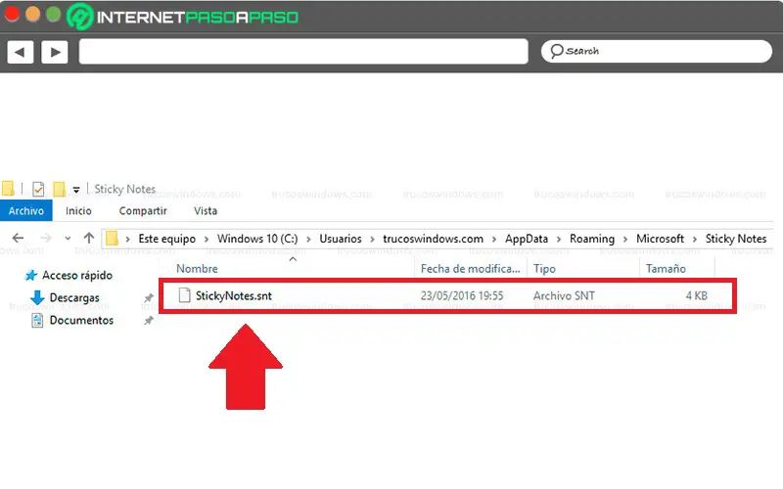Screen dimensions: 783x489
Task: Click the magnifier icon in Search box
Action: pos(557,51)
